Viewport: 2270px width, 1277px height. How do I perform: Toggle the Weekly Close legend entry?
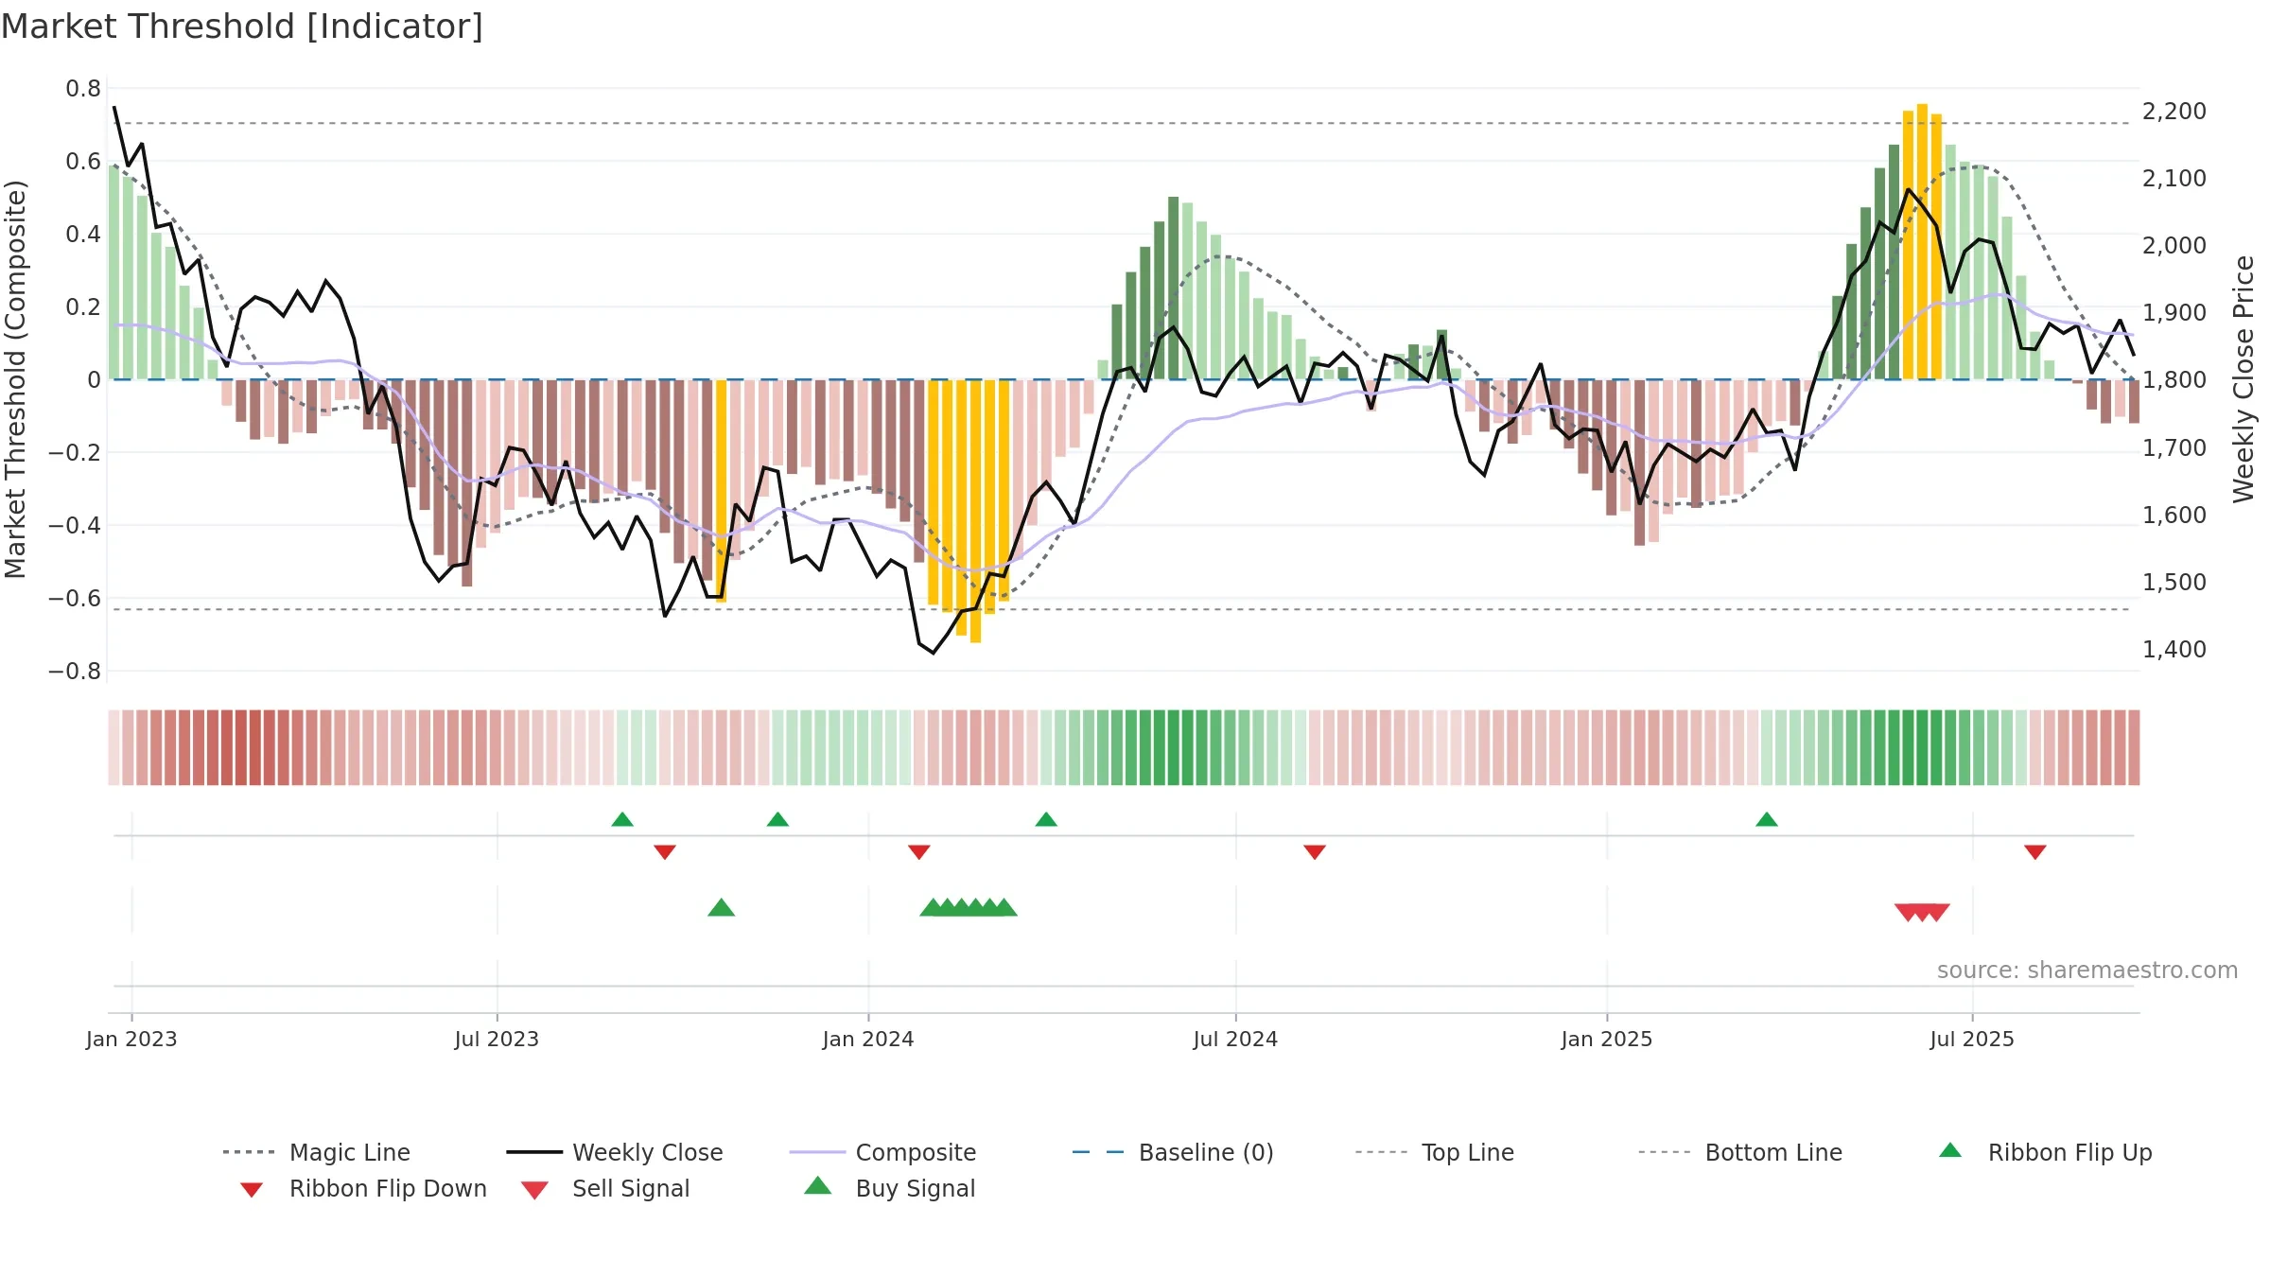(615, 1152)
